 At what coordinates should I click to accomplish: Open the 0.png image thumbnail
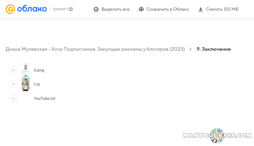[26, 70]
